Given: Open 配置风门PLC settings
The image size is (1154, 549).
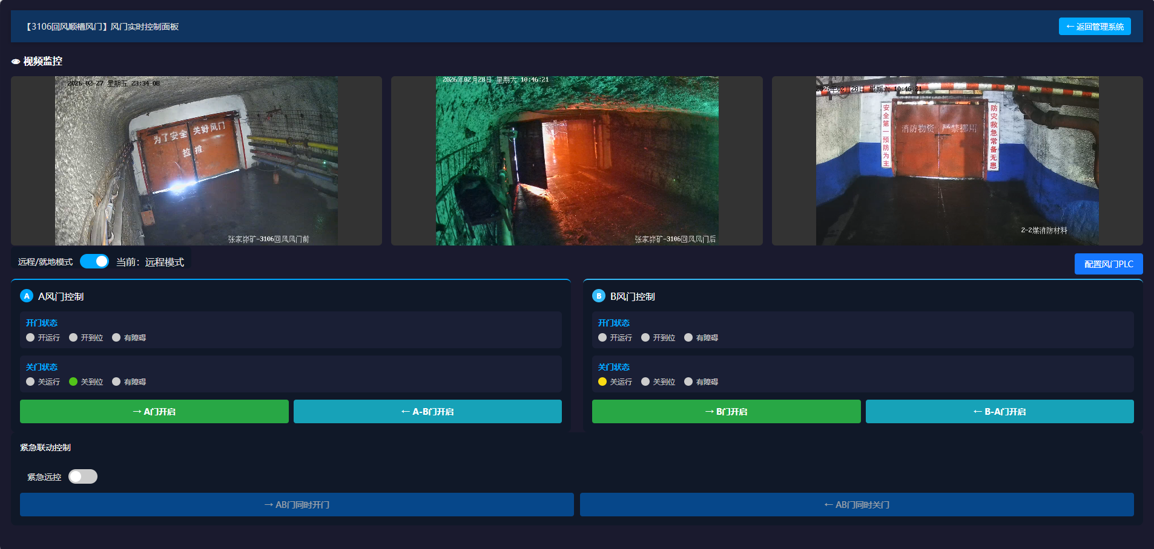Looking at the screenshot, I should (1108, 264).
